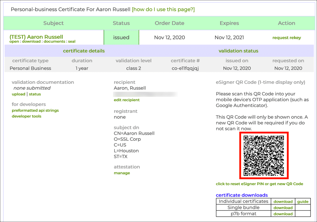This screenshot has width=317, height=222.
Task: Download the p7b format certificate
Action: (x=283, y=214)
